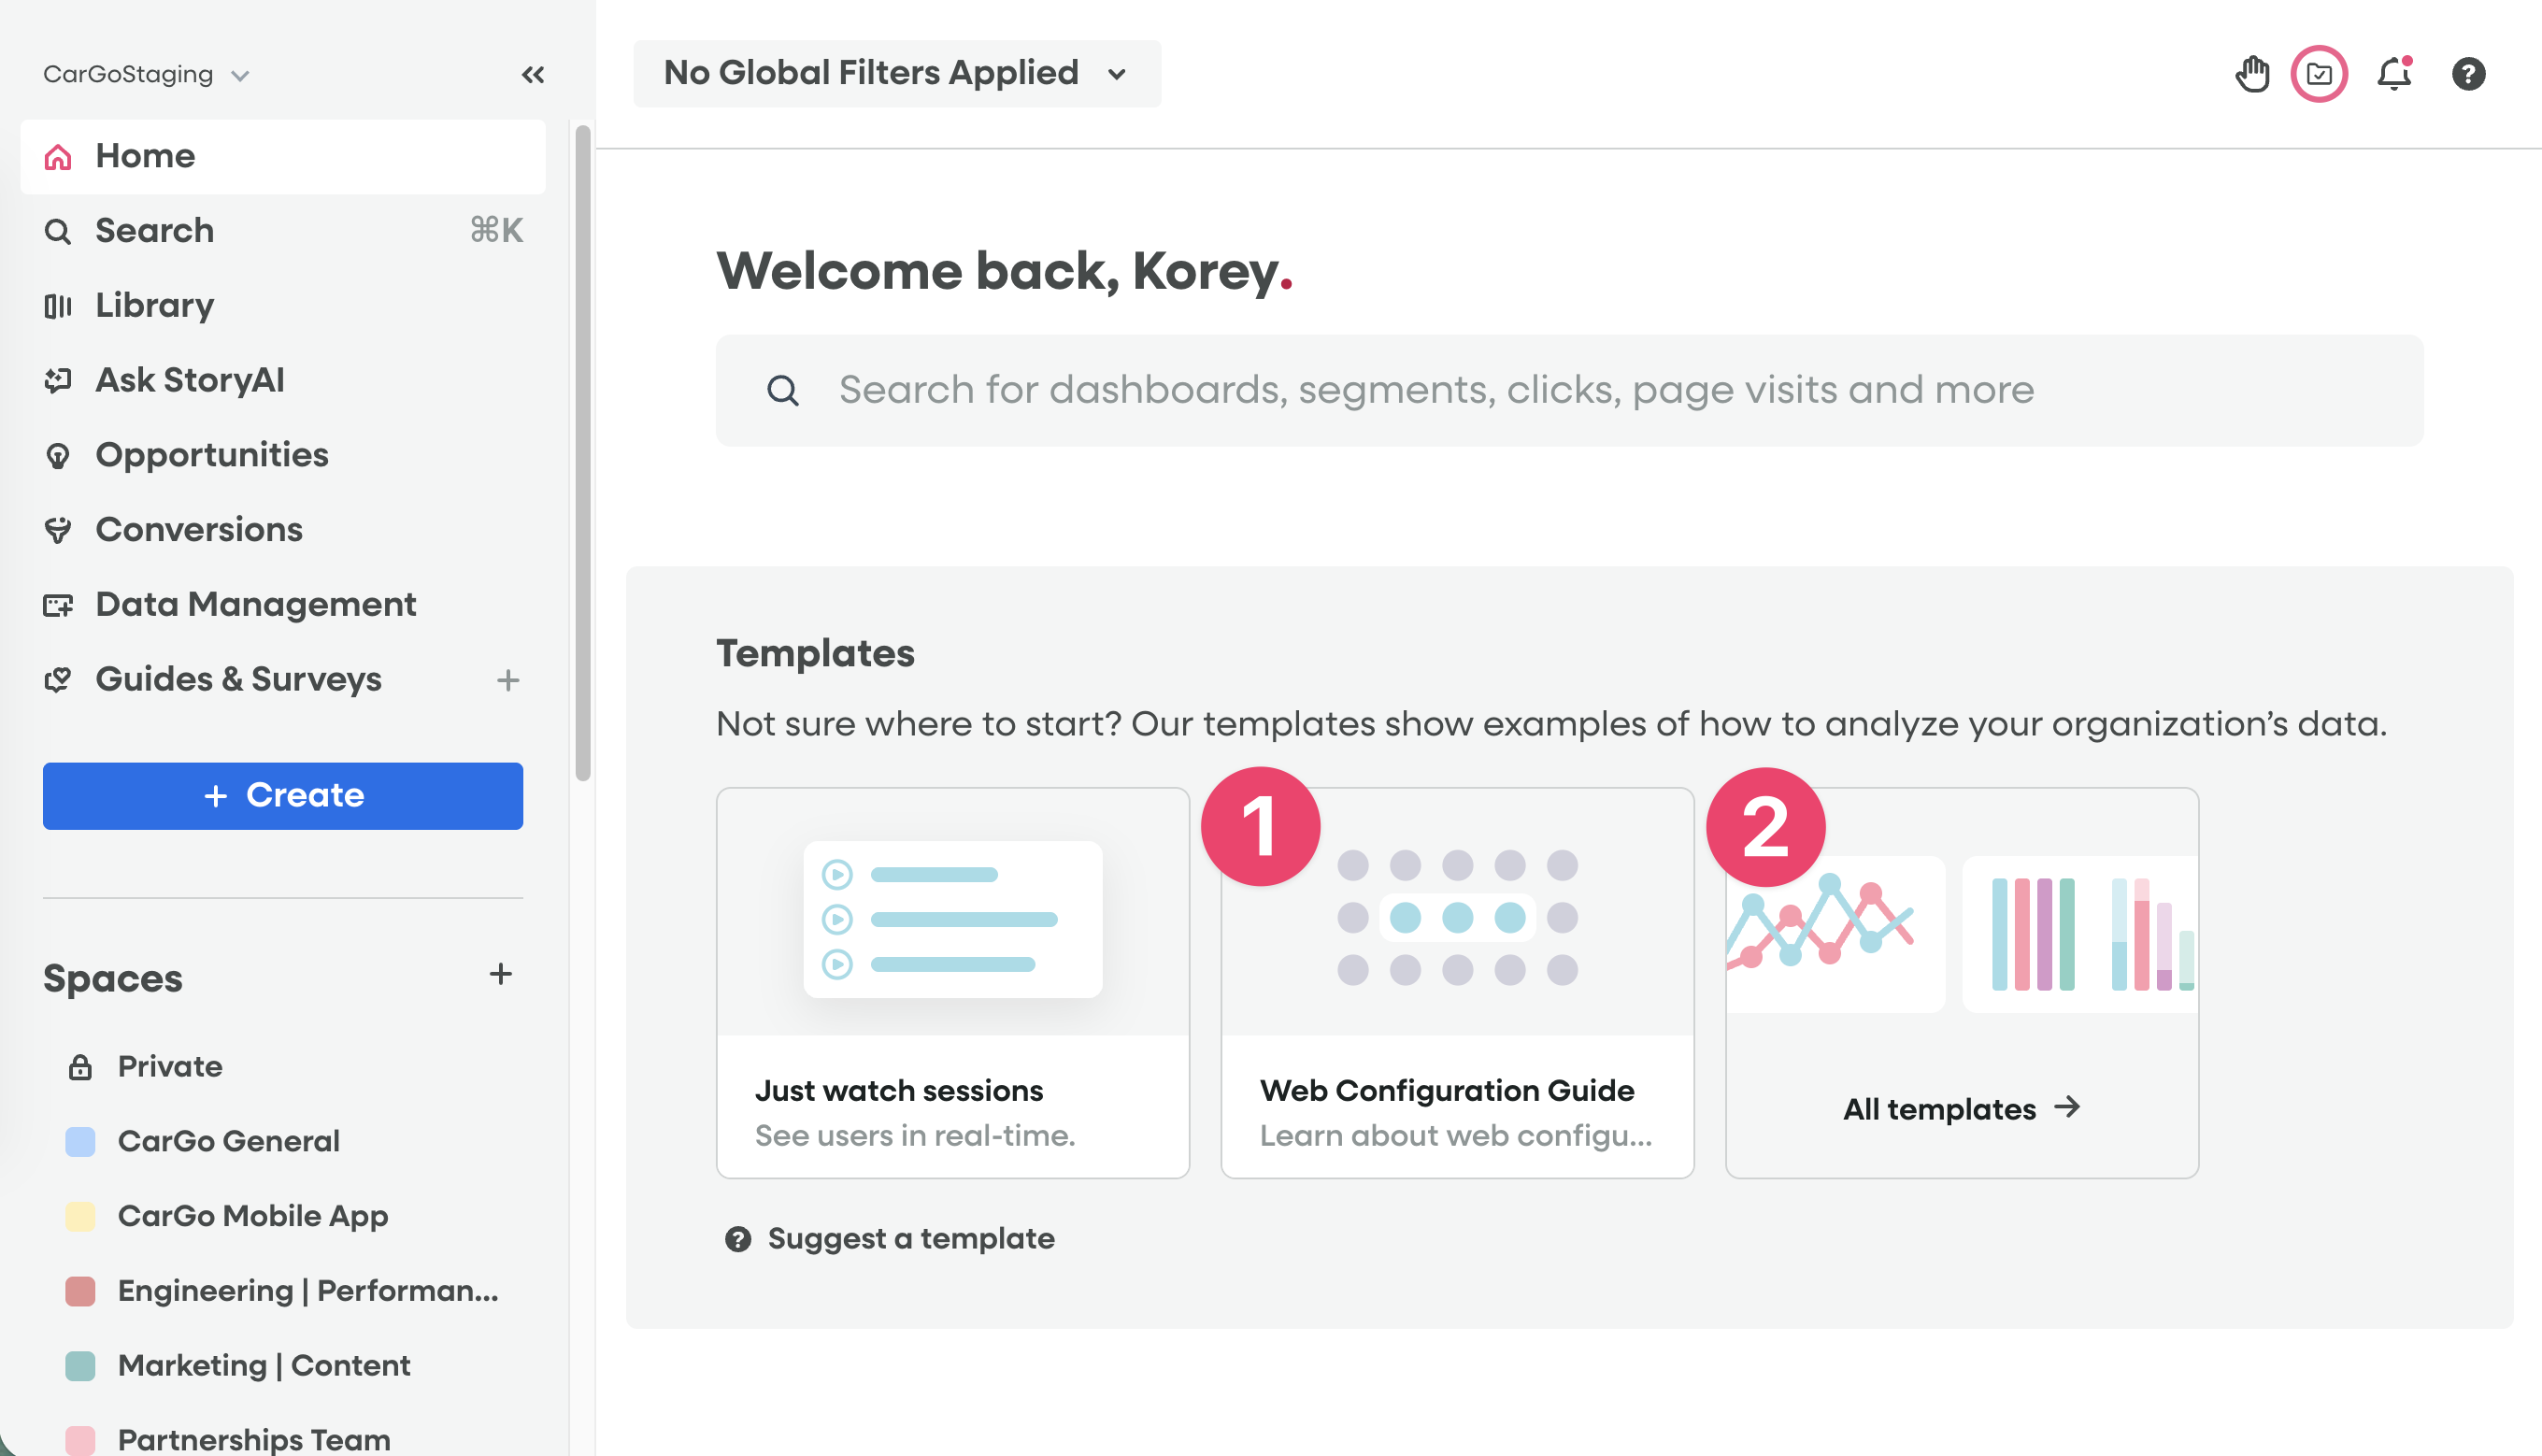Click the Suggest a template link
2542x1456 pixels.
click(x=910, y=1239)
